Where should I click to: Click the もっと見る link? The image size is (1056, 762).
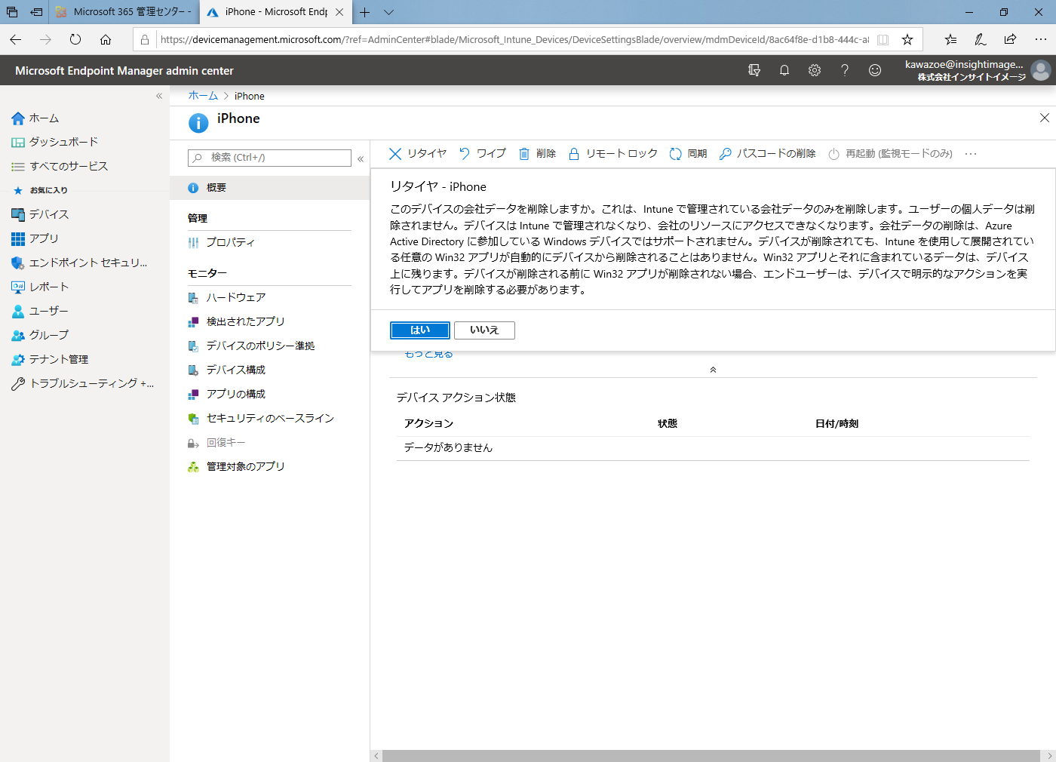click(428, 354)
